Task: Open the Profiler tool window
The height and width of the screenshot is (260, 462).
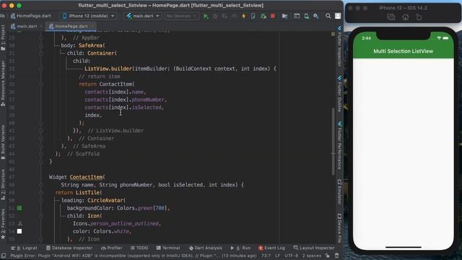Action: (x=111, y=248)
